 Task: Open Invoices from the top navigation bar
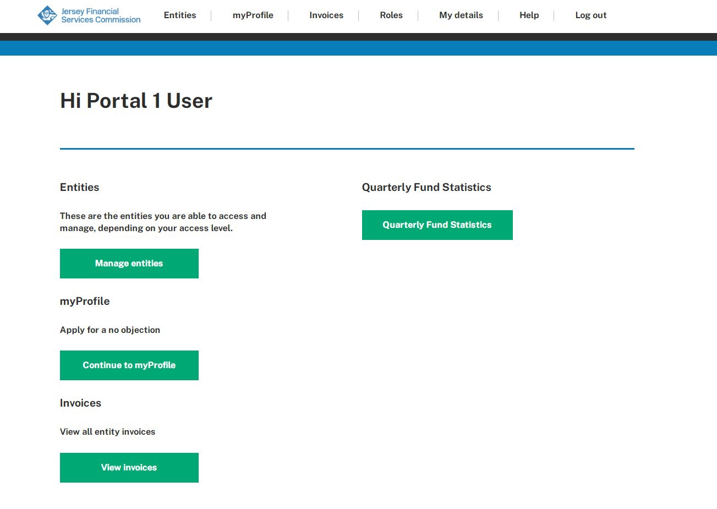(326, 15)
